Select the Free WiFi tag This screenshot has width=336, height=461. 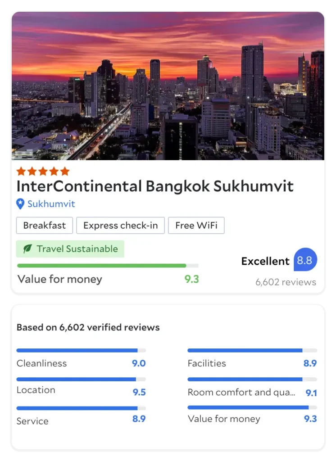point(196,226)
